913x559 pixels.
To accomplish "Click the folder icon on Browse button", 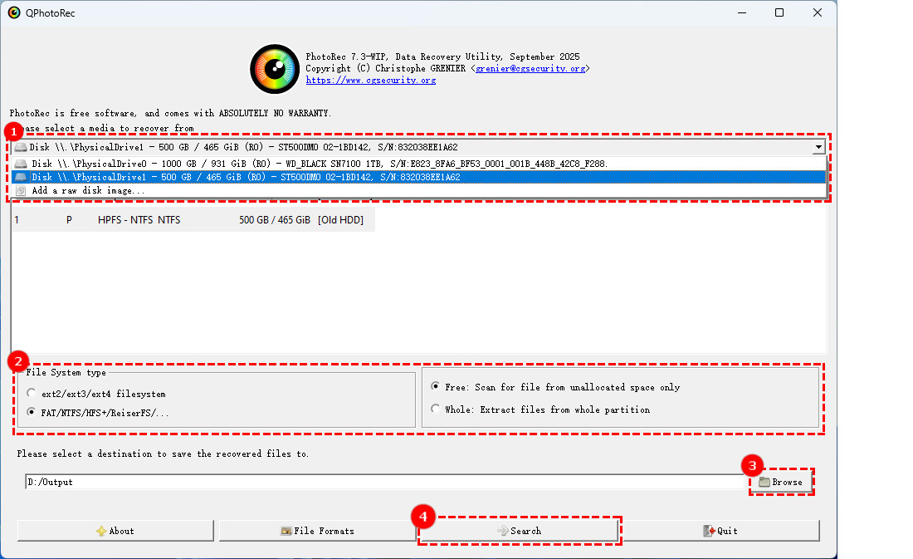I will click(764, 482).
